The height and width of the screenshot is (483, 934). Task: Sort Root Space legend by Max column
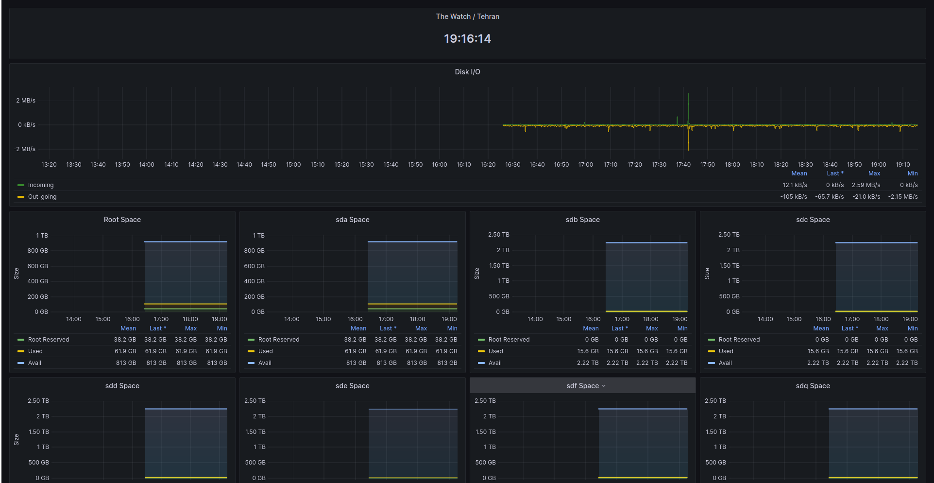coord(191,328)
